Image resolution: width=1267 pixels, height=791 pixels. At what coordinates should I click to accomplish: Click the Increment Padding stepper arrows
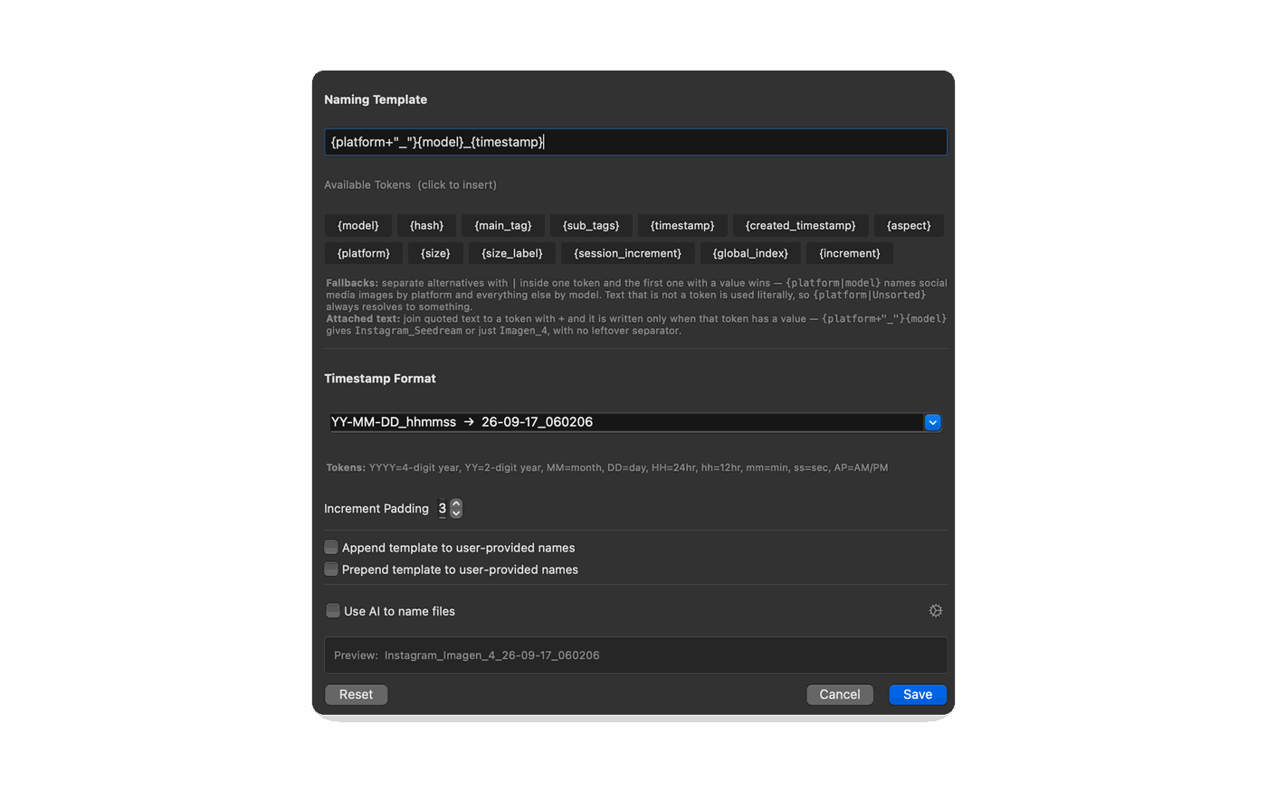456,508
